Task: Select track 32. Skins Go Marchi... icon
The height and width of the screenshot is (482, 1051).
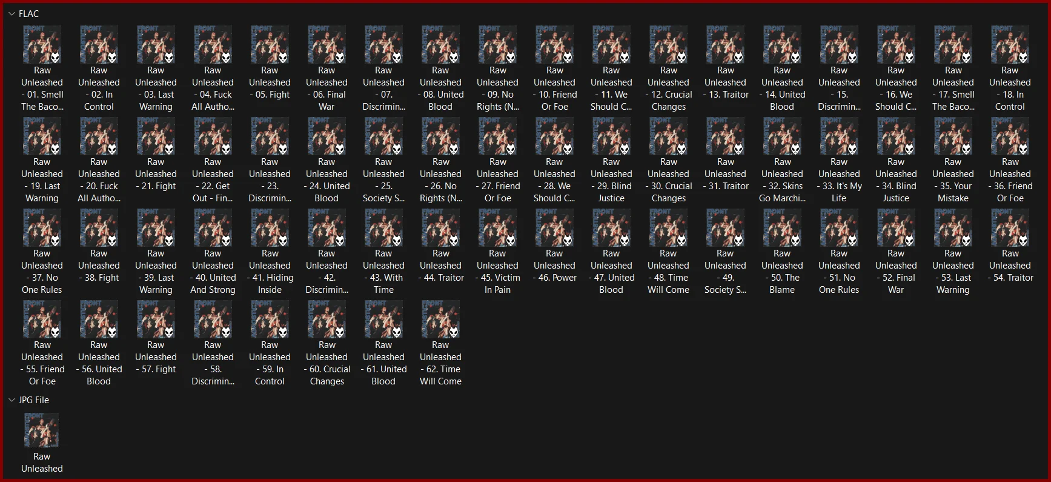Action: point(782,136)
